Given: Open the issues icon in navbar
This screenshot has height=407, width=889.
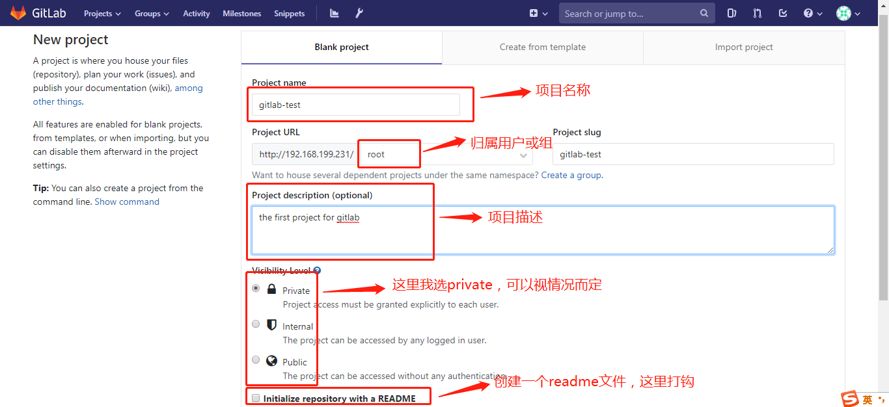Looking at the screenshot, I should coord(732,13).
